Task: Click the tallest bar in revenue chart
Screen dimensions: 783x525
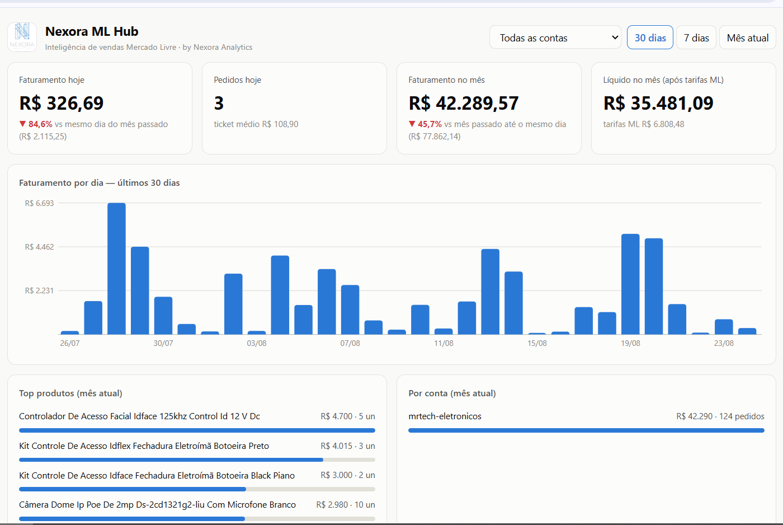Action: [x=116, y=269]
